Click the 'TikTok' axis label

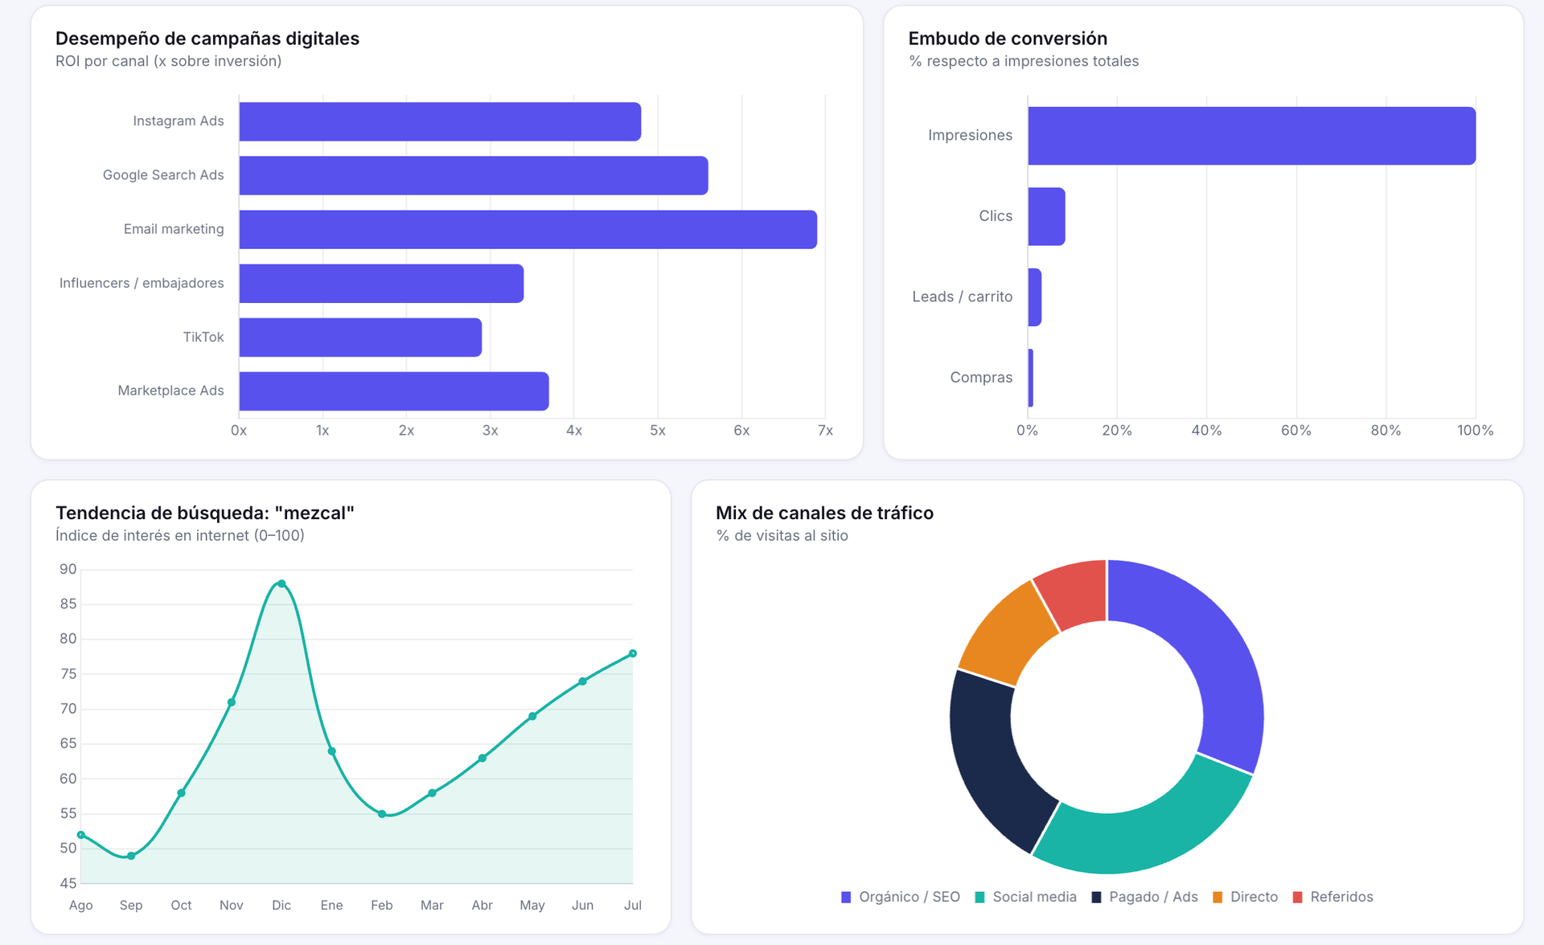[203, 337]
